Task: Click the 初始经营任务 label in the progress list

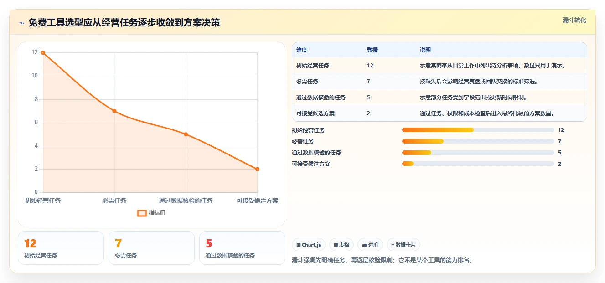Action: tap(308, 130)
